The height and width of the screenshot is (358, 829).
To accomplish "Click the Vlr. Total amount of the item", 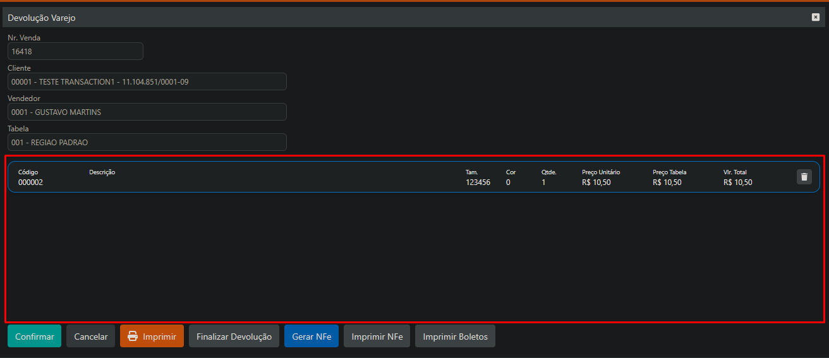I will click(x=737, y=182).
